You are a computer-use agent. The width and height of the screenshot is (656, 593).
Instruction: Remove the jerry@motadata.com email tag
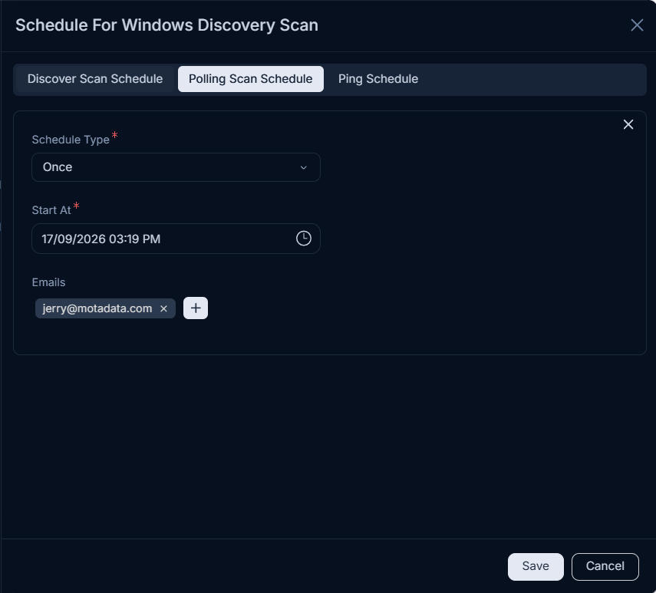[x=163, y=308]
